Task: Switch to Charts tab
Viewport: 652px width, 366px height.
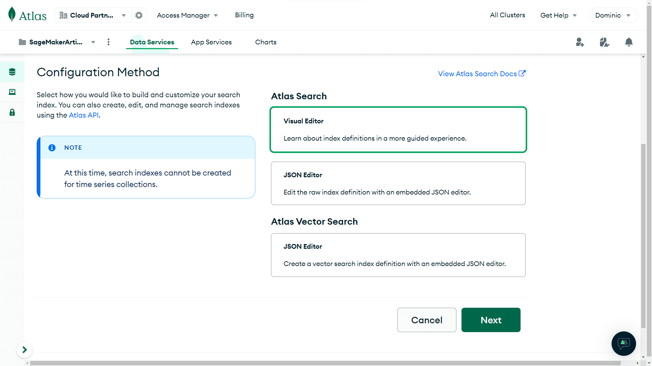Action: click(x=266, y=42)
